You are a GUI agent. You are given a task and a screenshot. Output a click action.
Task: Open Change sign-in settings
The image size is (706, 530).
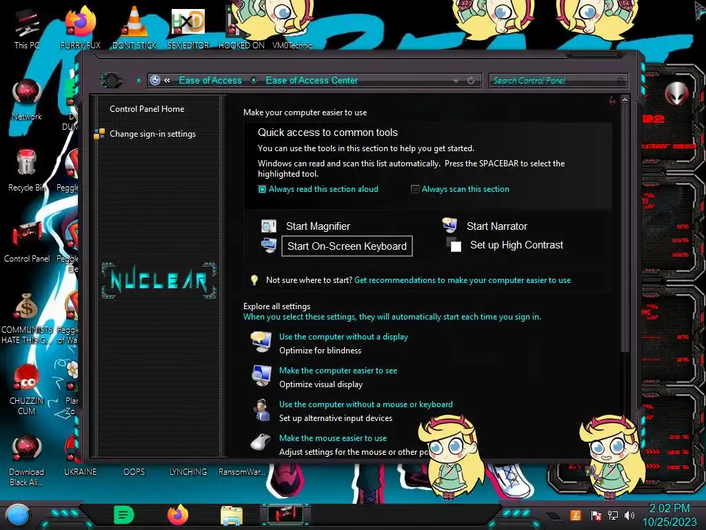pos(152,134)
